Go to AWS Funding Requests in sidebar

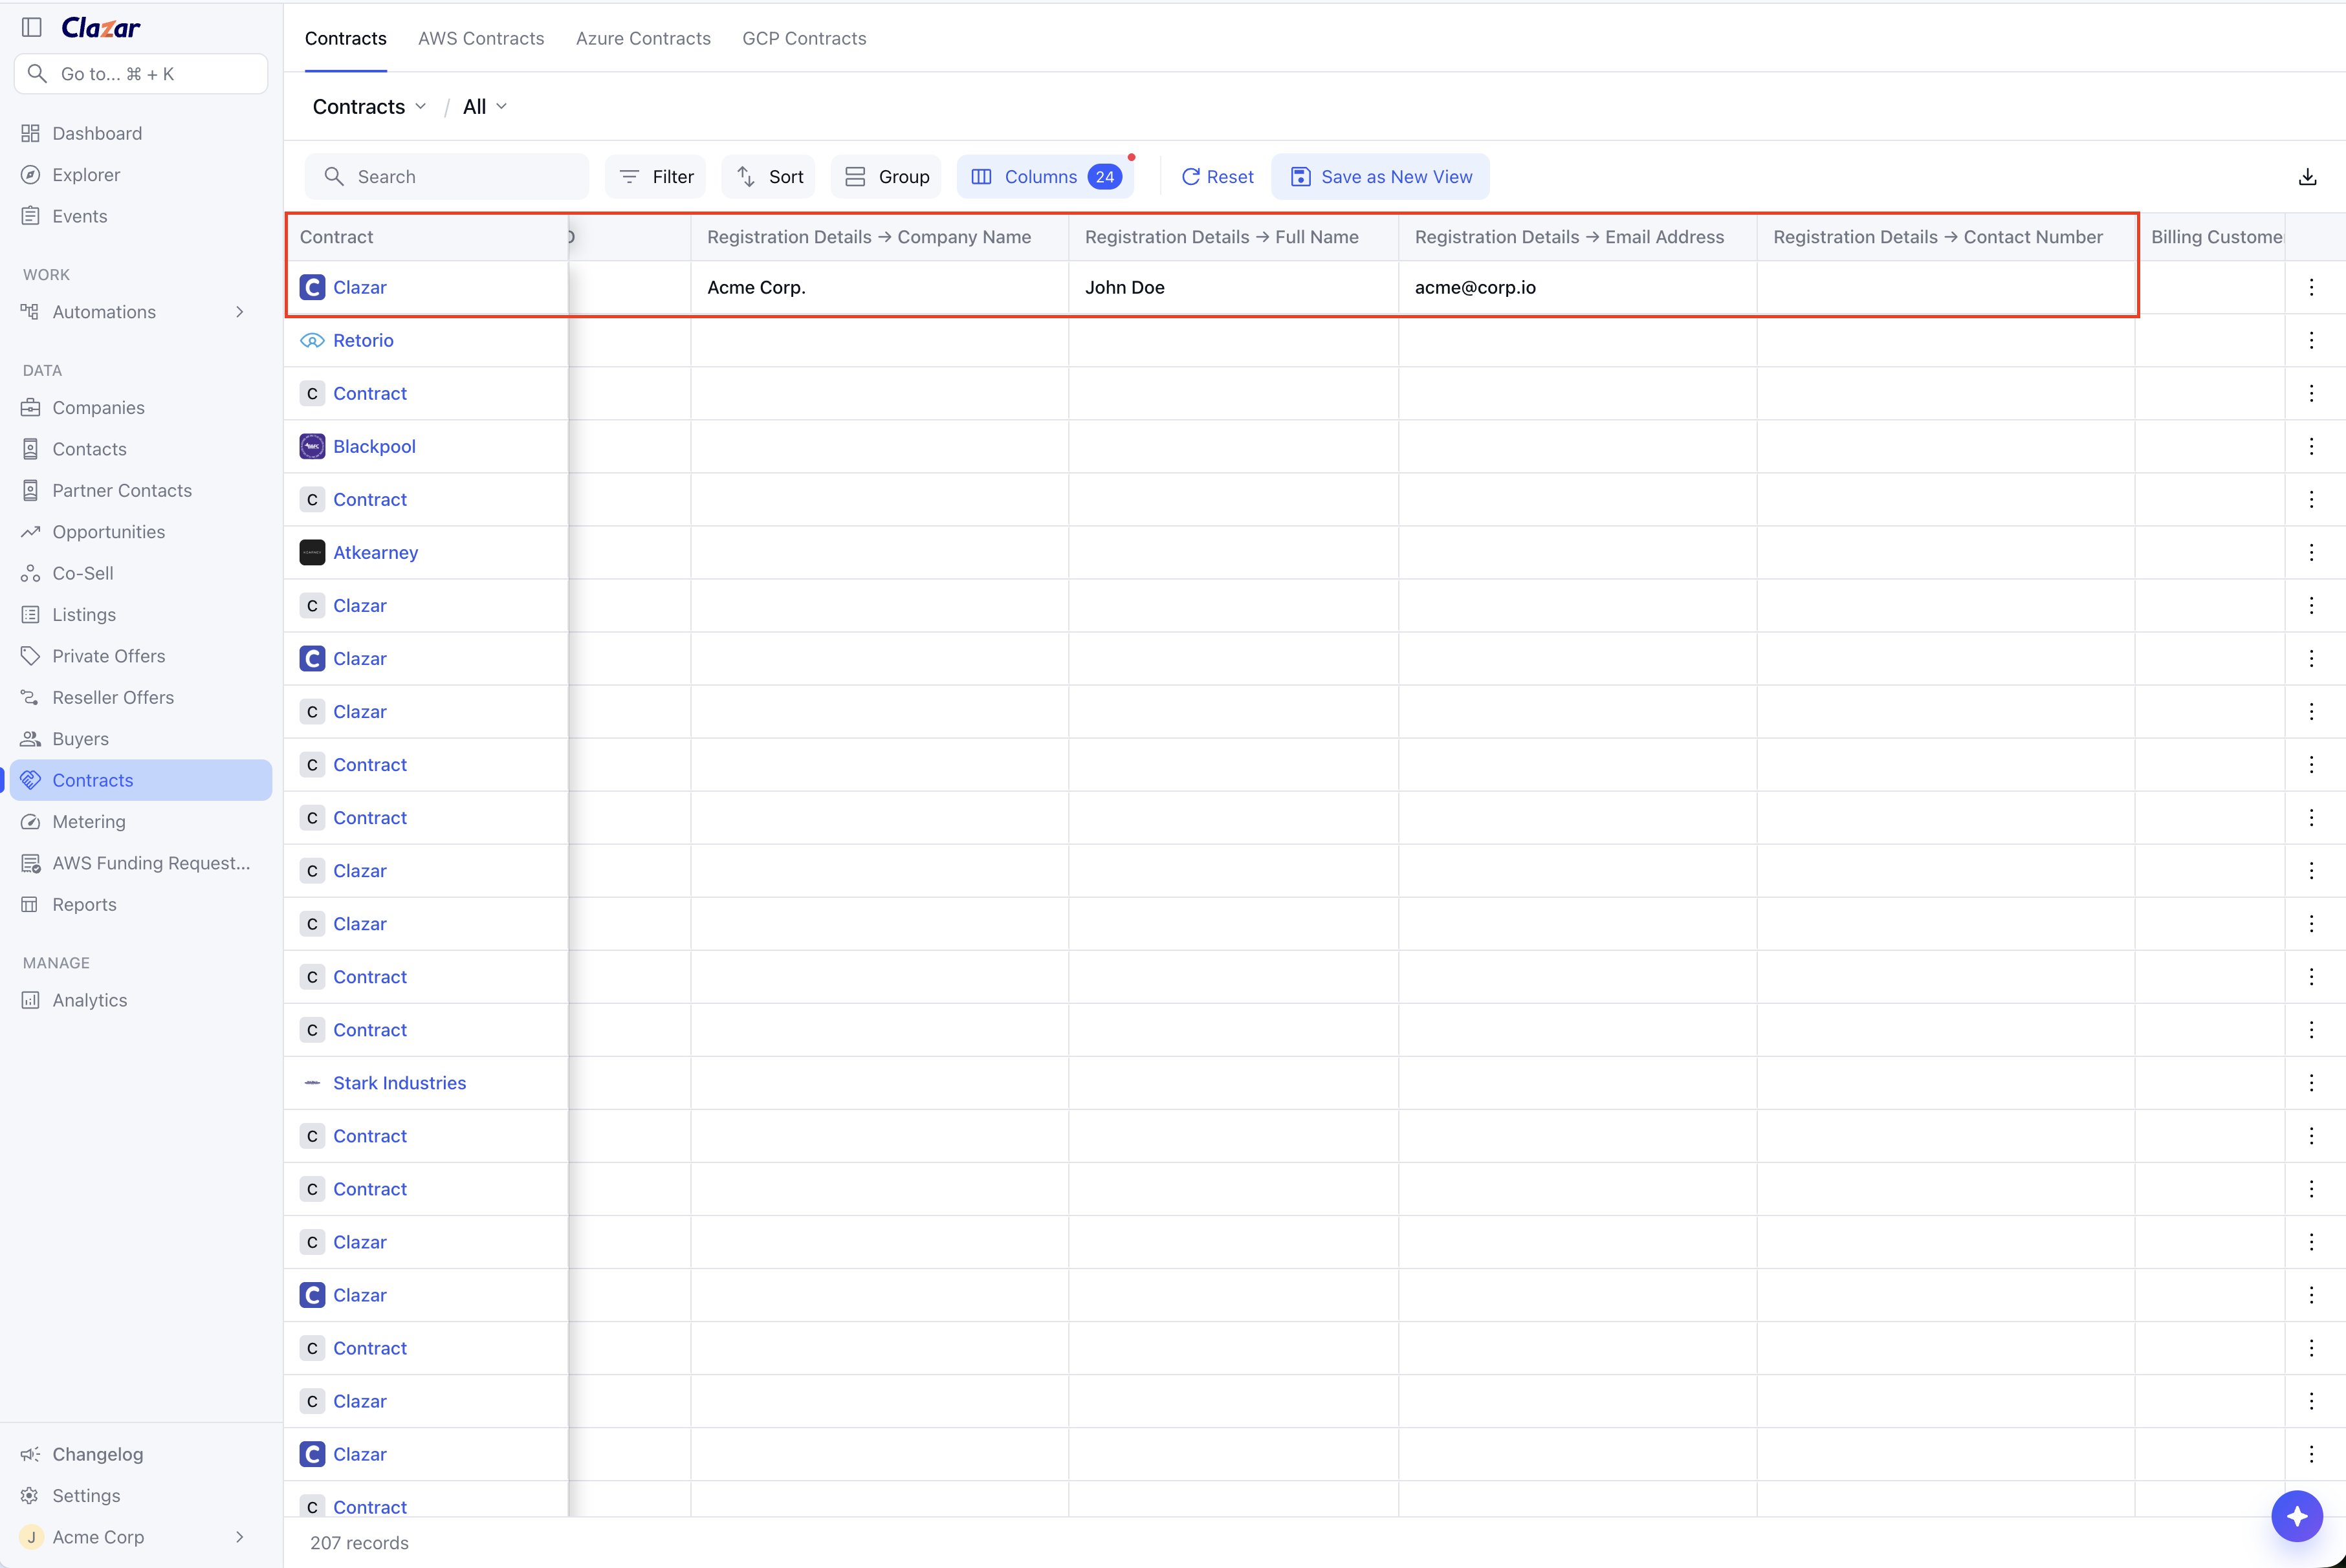(x=151, y=863)
